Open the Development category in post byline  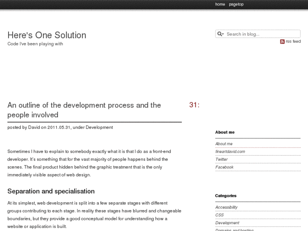(99, 128)
